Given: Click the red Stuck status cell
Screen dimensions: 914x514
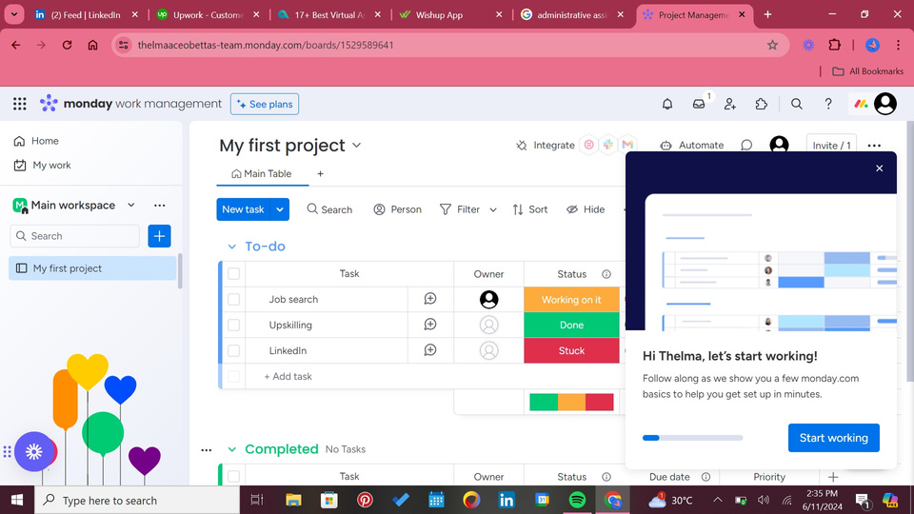Looking at the screenshot, I should (x=571, y=350).
